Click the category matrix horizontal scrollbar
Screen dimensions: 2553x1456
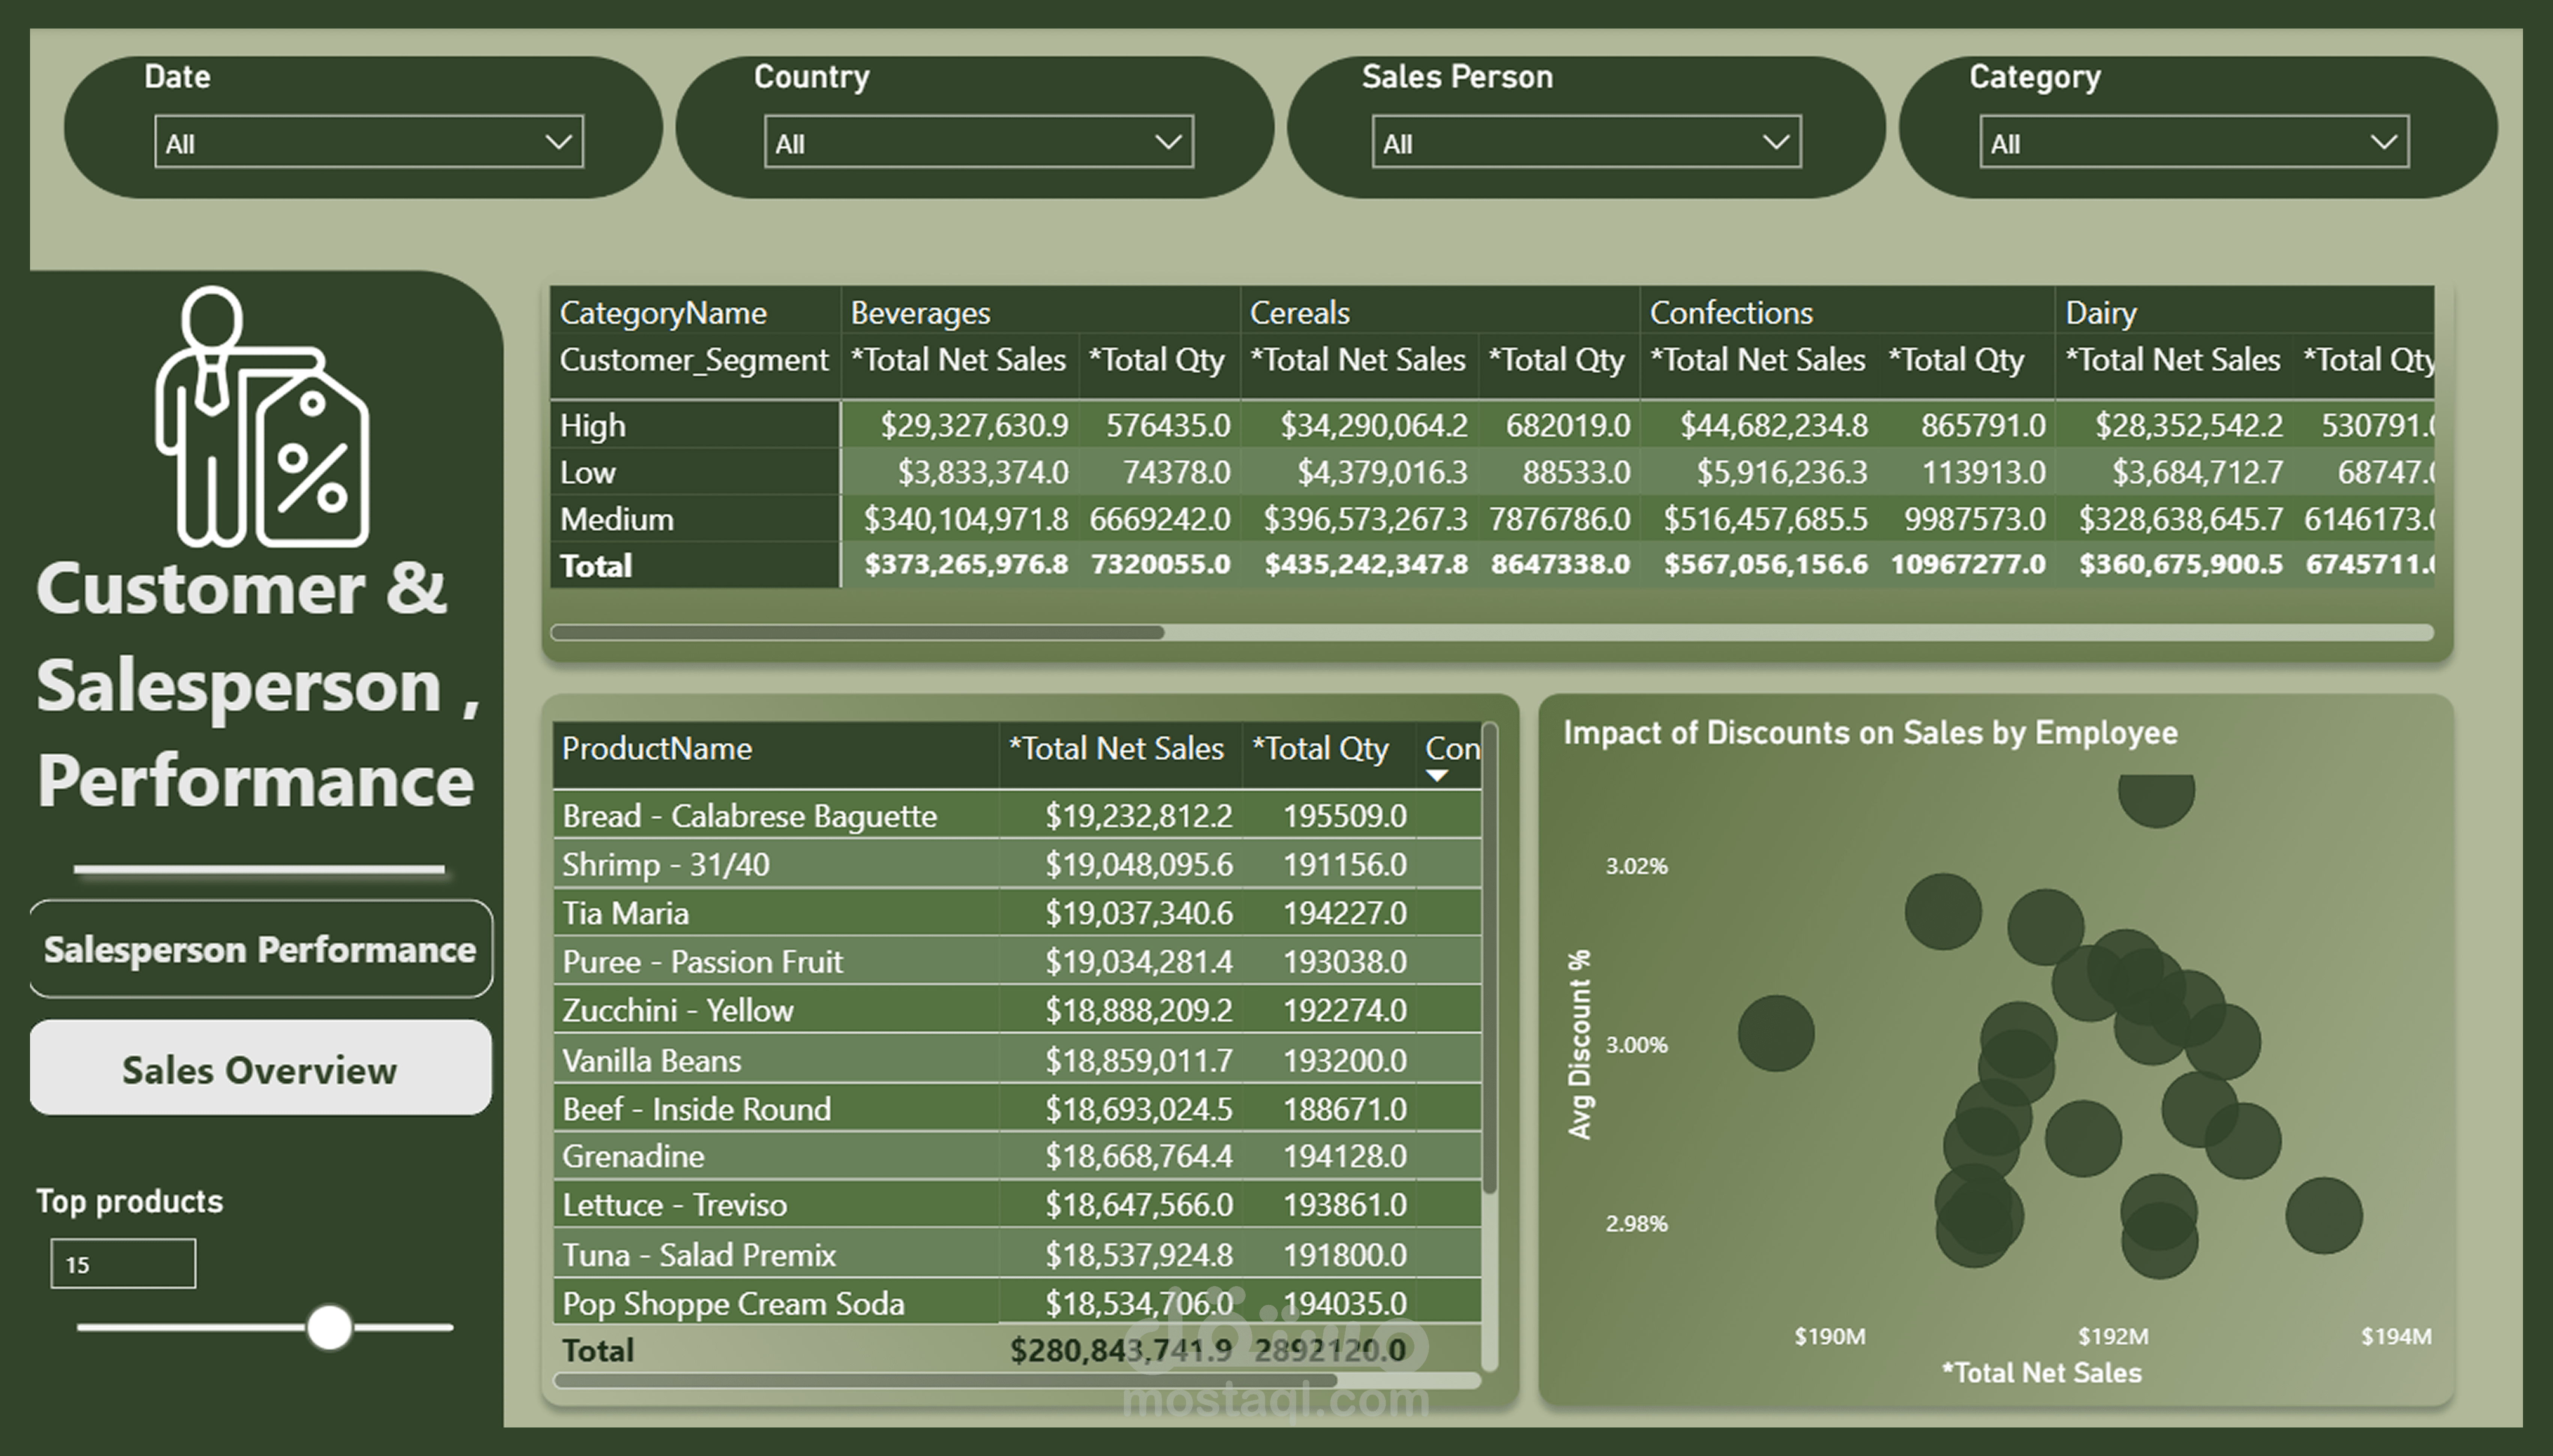pos(858,632)
